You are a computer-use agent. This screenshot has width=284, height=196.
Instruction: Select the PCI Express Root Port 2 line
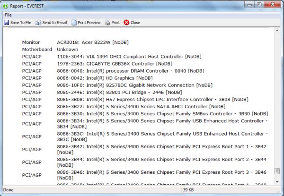pyautogui.click(x=162, y=162)
